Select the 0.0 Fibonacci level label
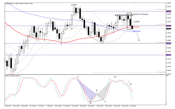 (162, 72)
